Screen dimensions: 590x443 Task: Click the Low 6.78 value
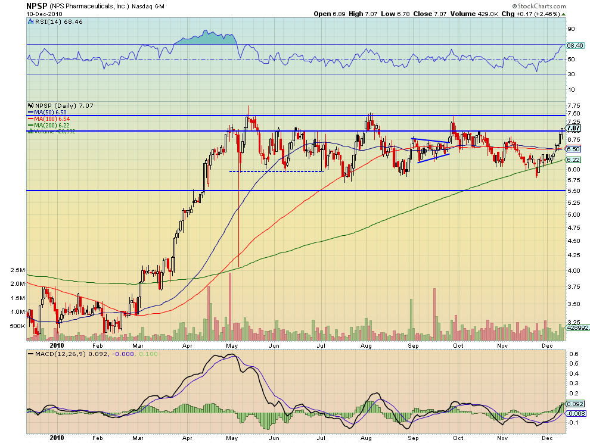click(395, 14)
